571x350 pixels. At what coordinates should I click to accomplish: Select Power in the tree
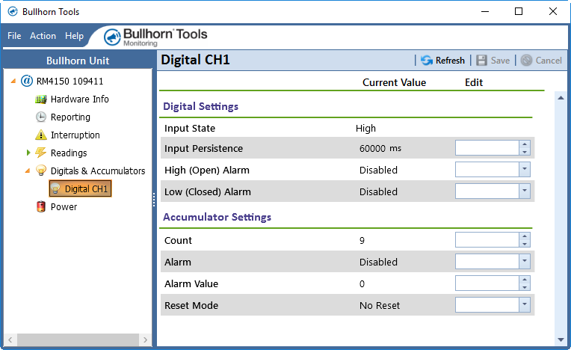tap(64, 206)
